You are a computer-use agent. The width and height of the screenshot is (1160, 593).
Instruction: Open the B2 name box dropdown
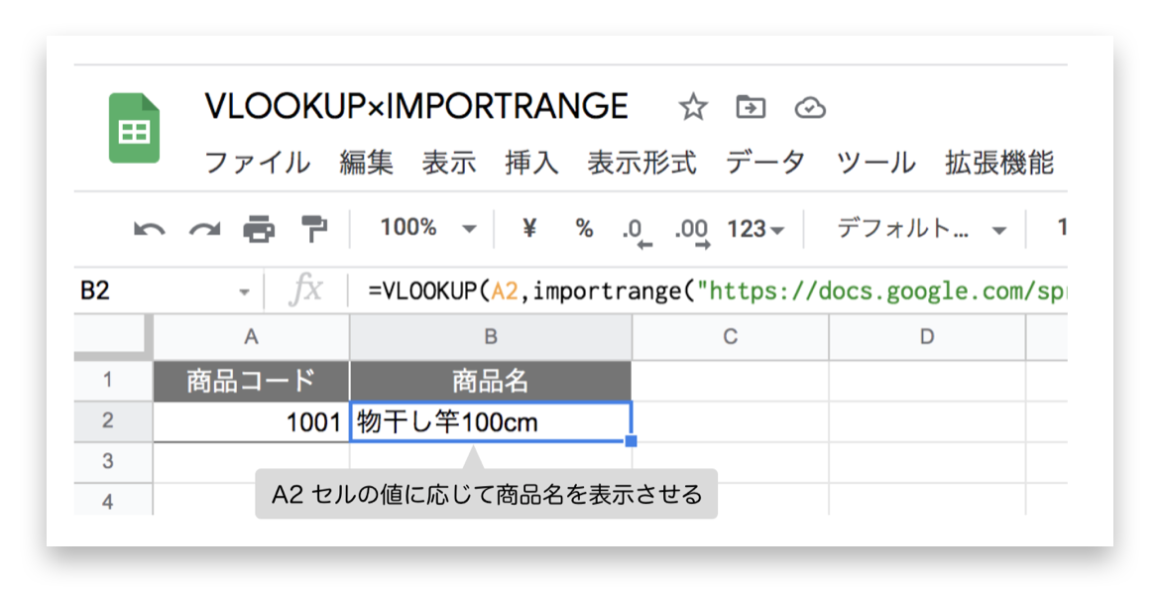click(x=244, y=293)
